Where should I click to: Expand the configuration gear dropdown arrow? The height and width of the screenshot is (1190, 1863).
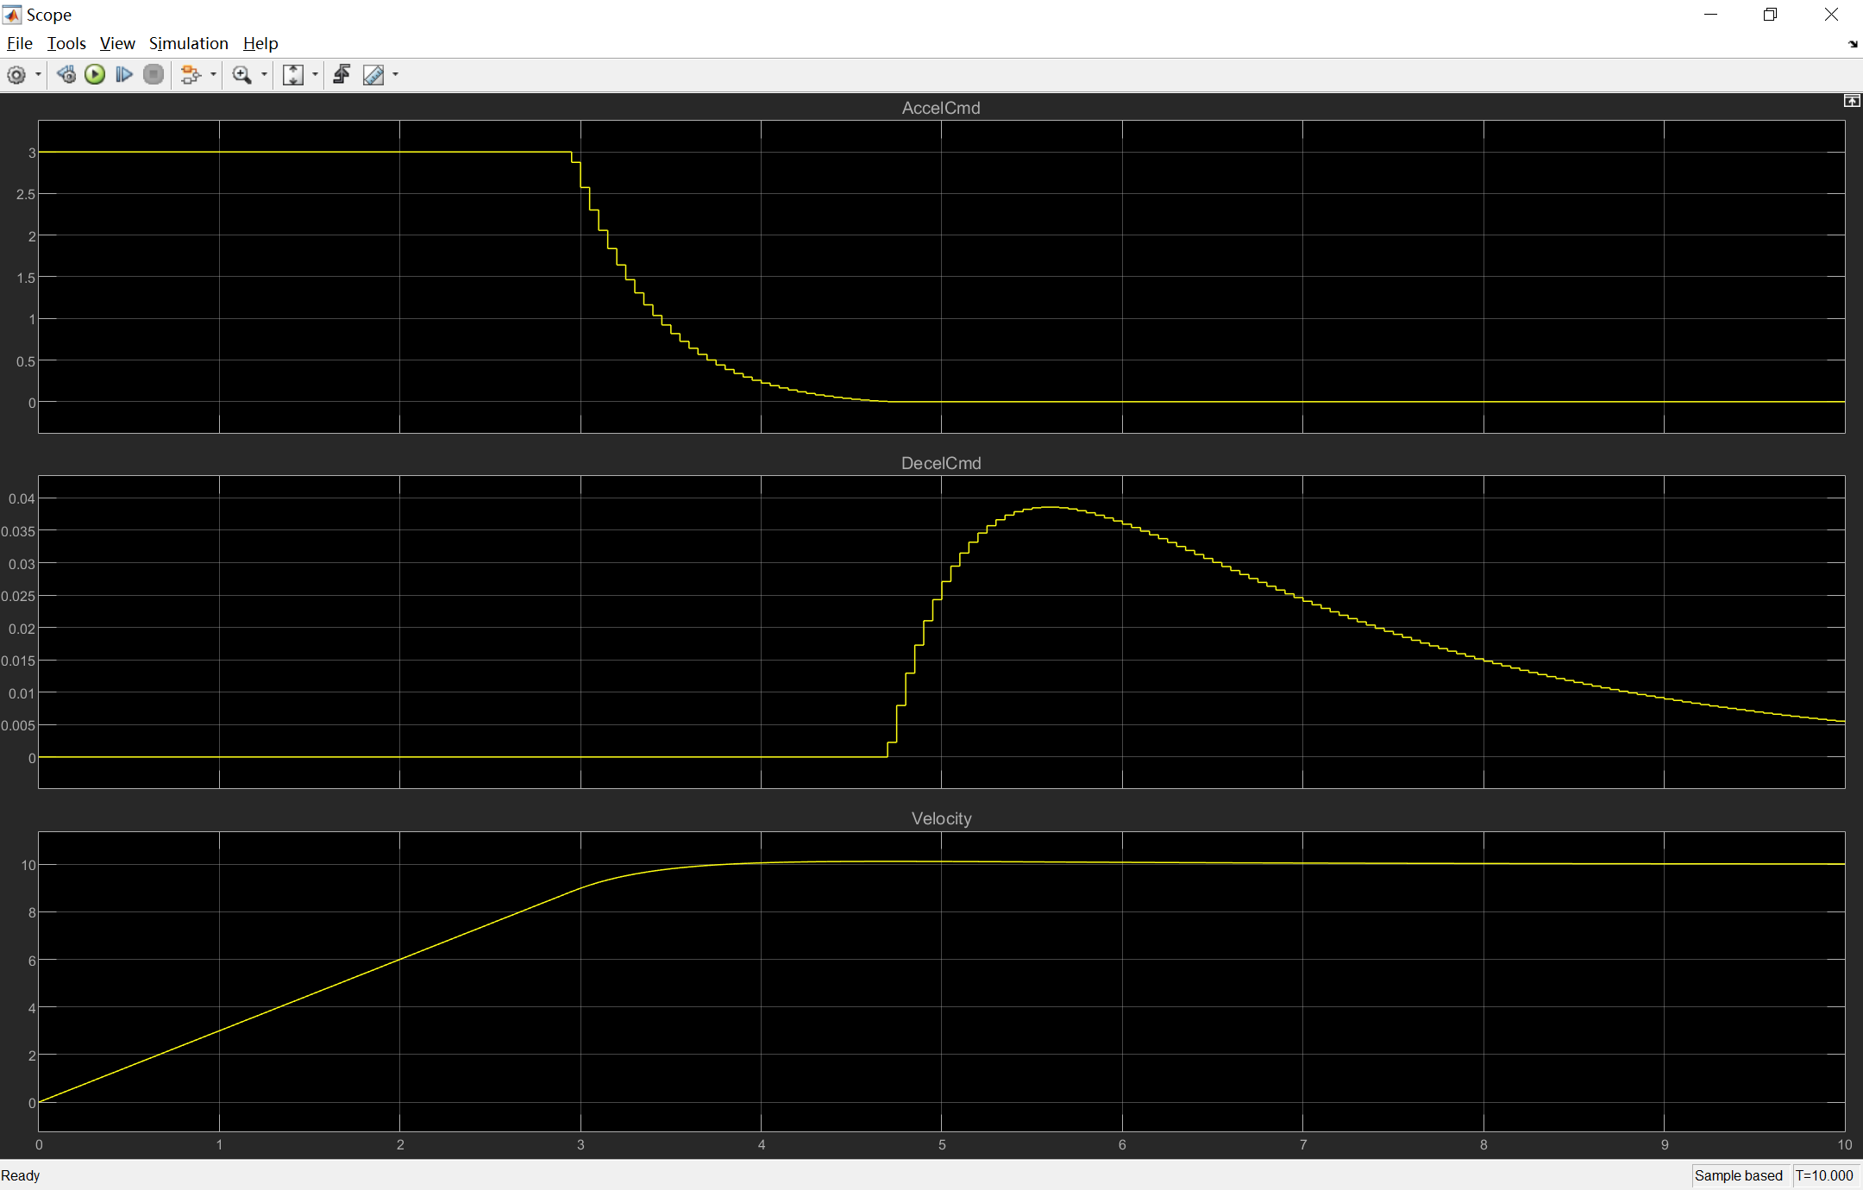point(39,75)
